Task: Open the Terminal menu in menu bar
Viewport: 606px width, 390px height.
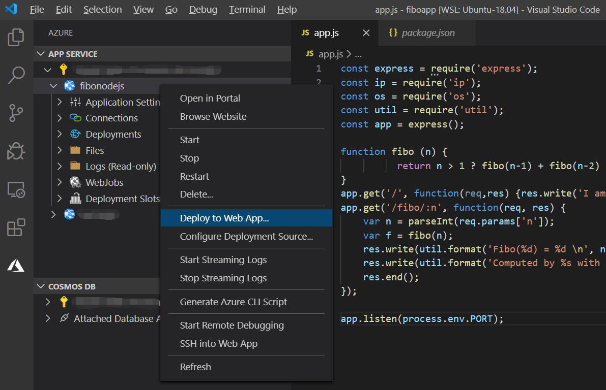Action: pyautogui.click(x=247, y=10)
